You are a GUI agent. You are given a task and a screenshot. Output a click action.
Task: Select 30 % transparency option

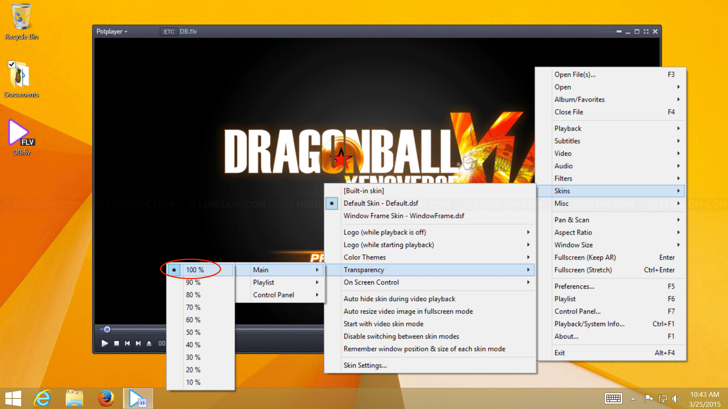click(x=200, y=357)
